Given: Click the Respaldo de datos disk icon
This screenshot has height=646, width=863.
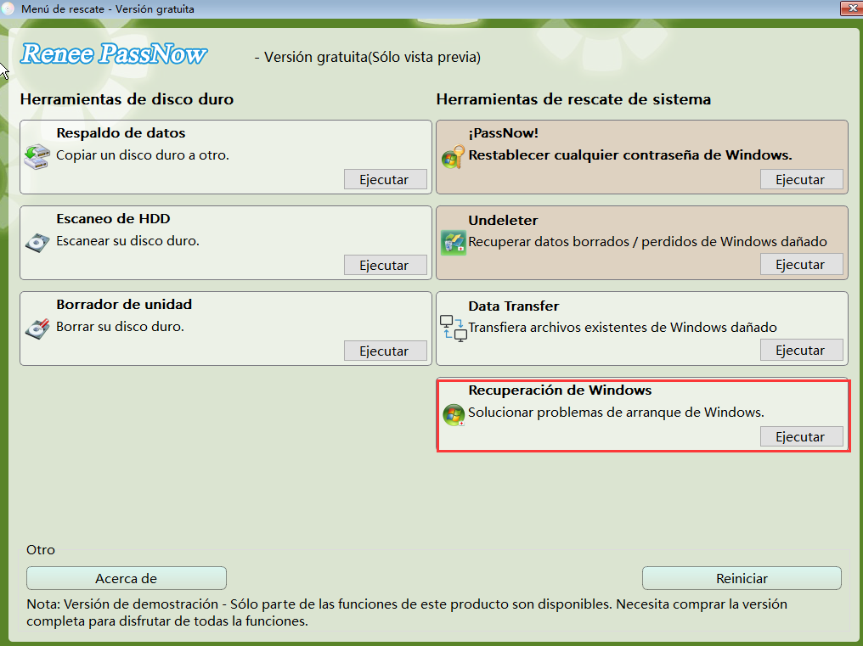Looking at the screenshot, I should tap(37, 157).
